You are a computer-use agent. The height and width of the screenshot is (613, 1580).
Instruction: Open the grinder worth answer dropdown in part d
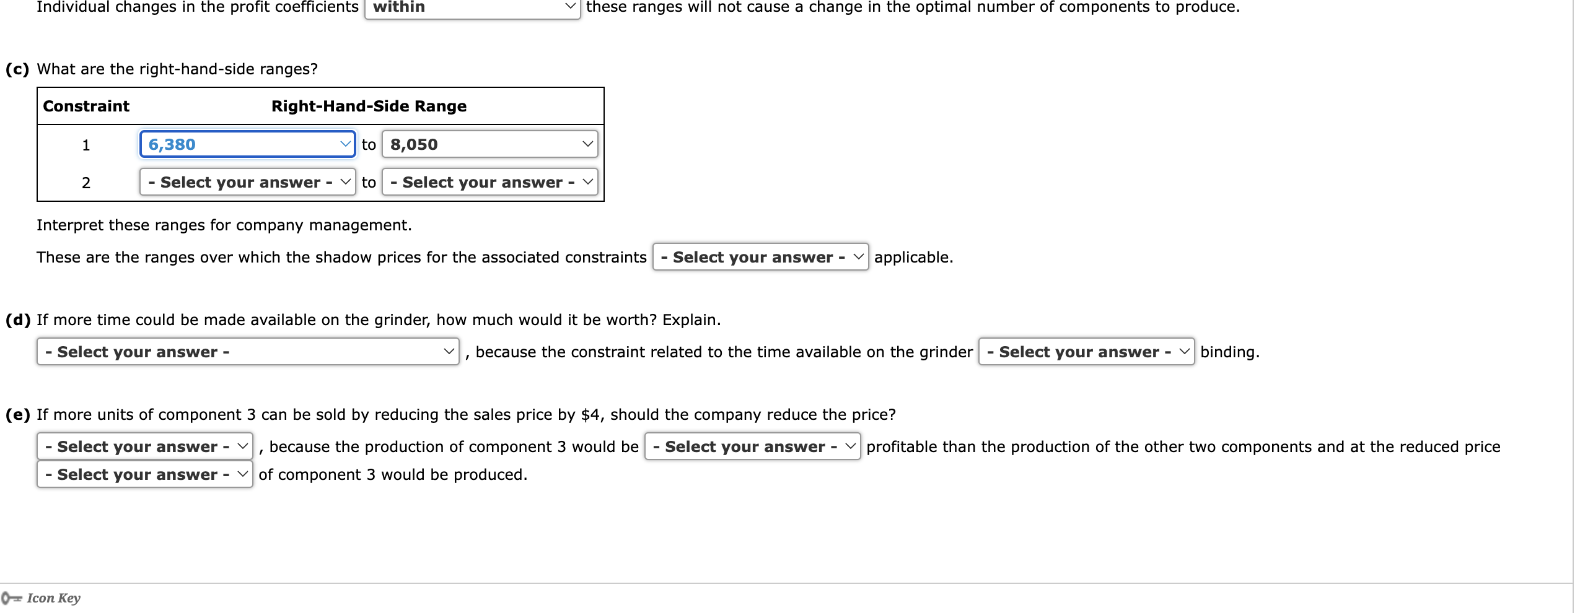click(248, 352)
